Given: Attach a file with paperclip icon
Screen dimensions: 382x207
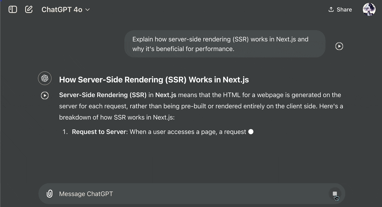Looking at the screenshot, I should pos(50,194).
